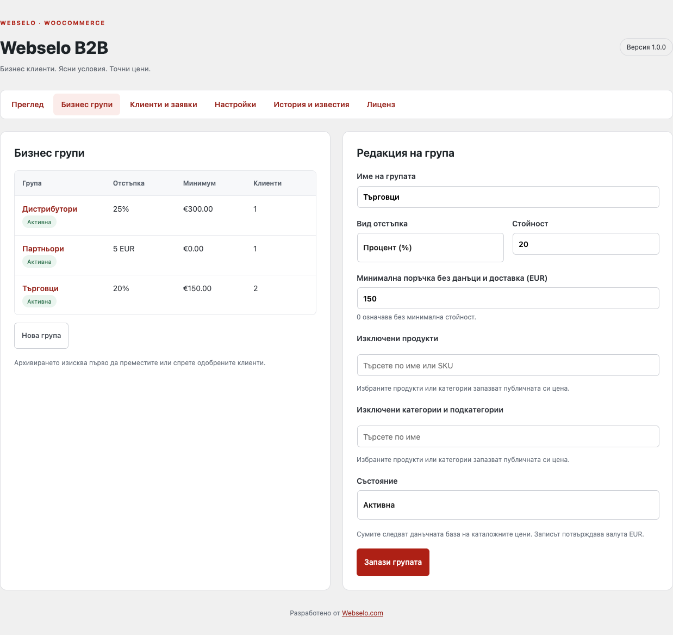Viewport: 673px width, 635px height.
Task: Click the 20% discount cell
Action: (x=121, y=288)
